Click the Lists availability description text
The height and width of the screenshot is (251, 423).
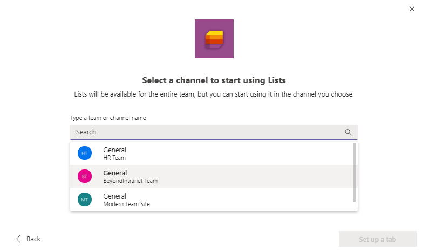pos(214,94)
